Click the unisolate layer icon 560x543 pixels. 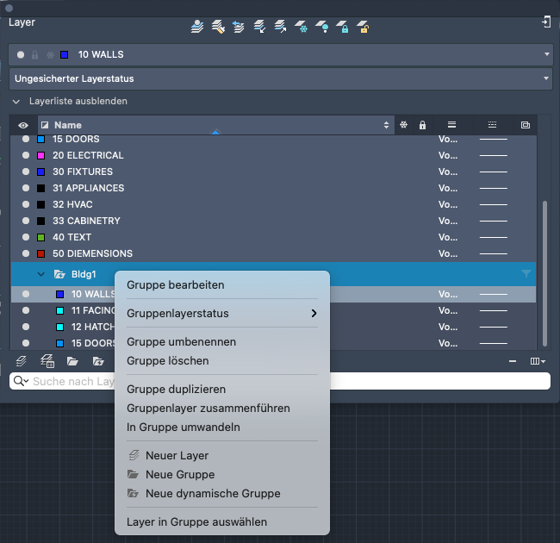point(280,27)
